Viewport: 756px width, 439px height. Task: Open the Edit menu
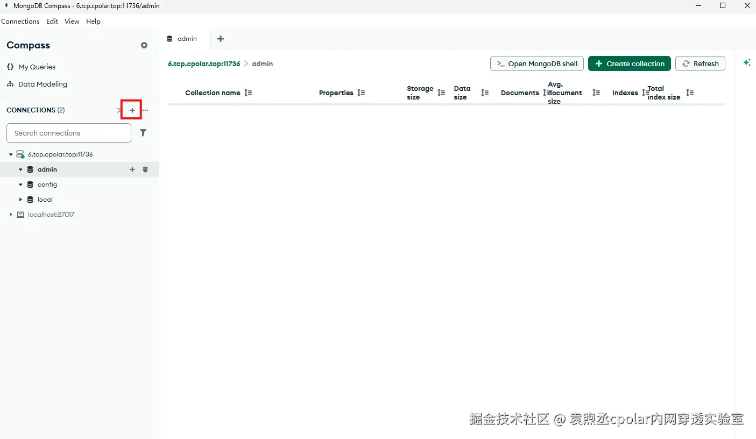coord(52,22)
